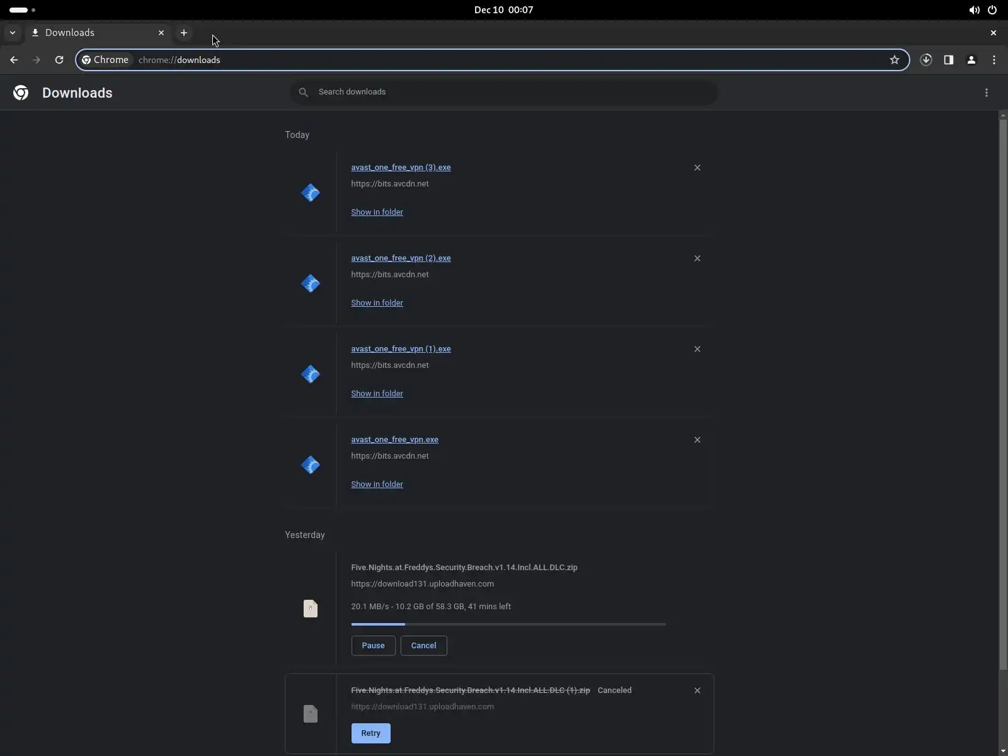
Task: Click the file icon of avast_one_free_vpn (1).exe
Action: tap(311, 374)
